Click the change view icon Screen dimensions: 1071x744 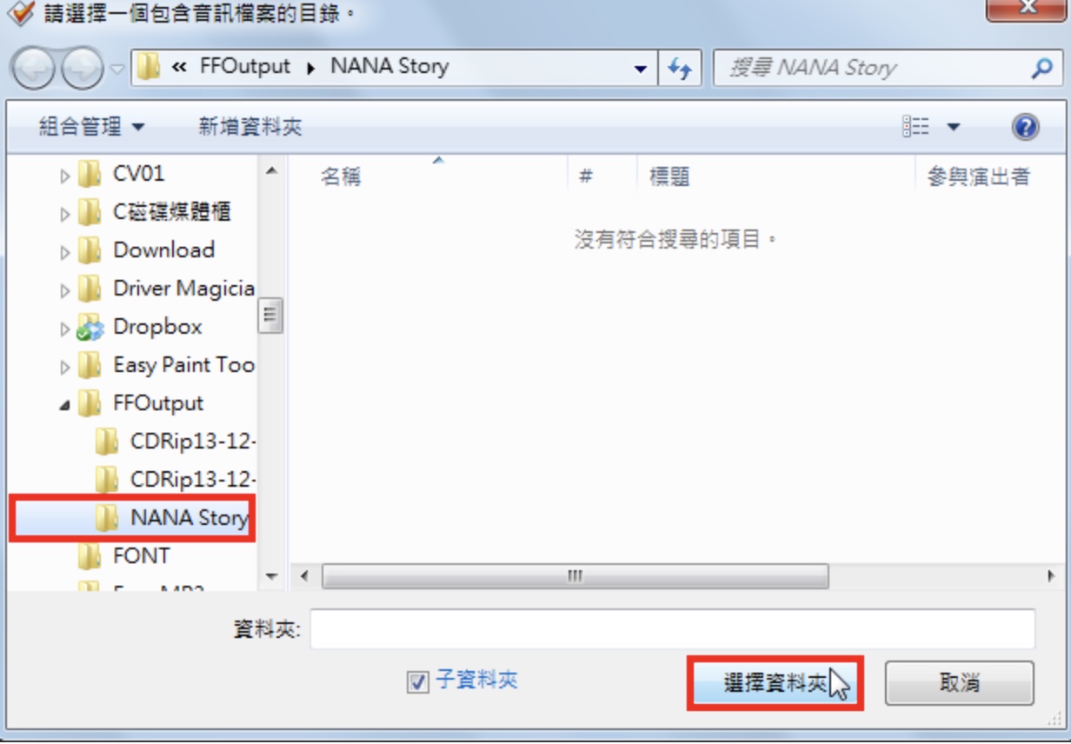[915, 127]
